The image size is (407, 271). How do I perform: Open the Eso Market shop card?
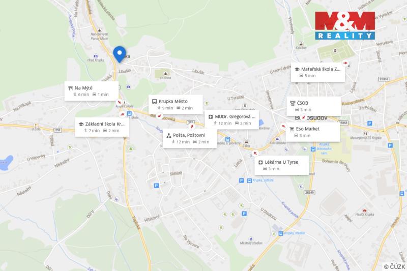(313, 132)
